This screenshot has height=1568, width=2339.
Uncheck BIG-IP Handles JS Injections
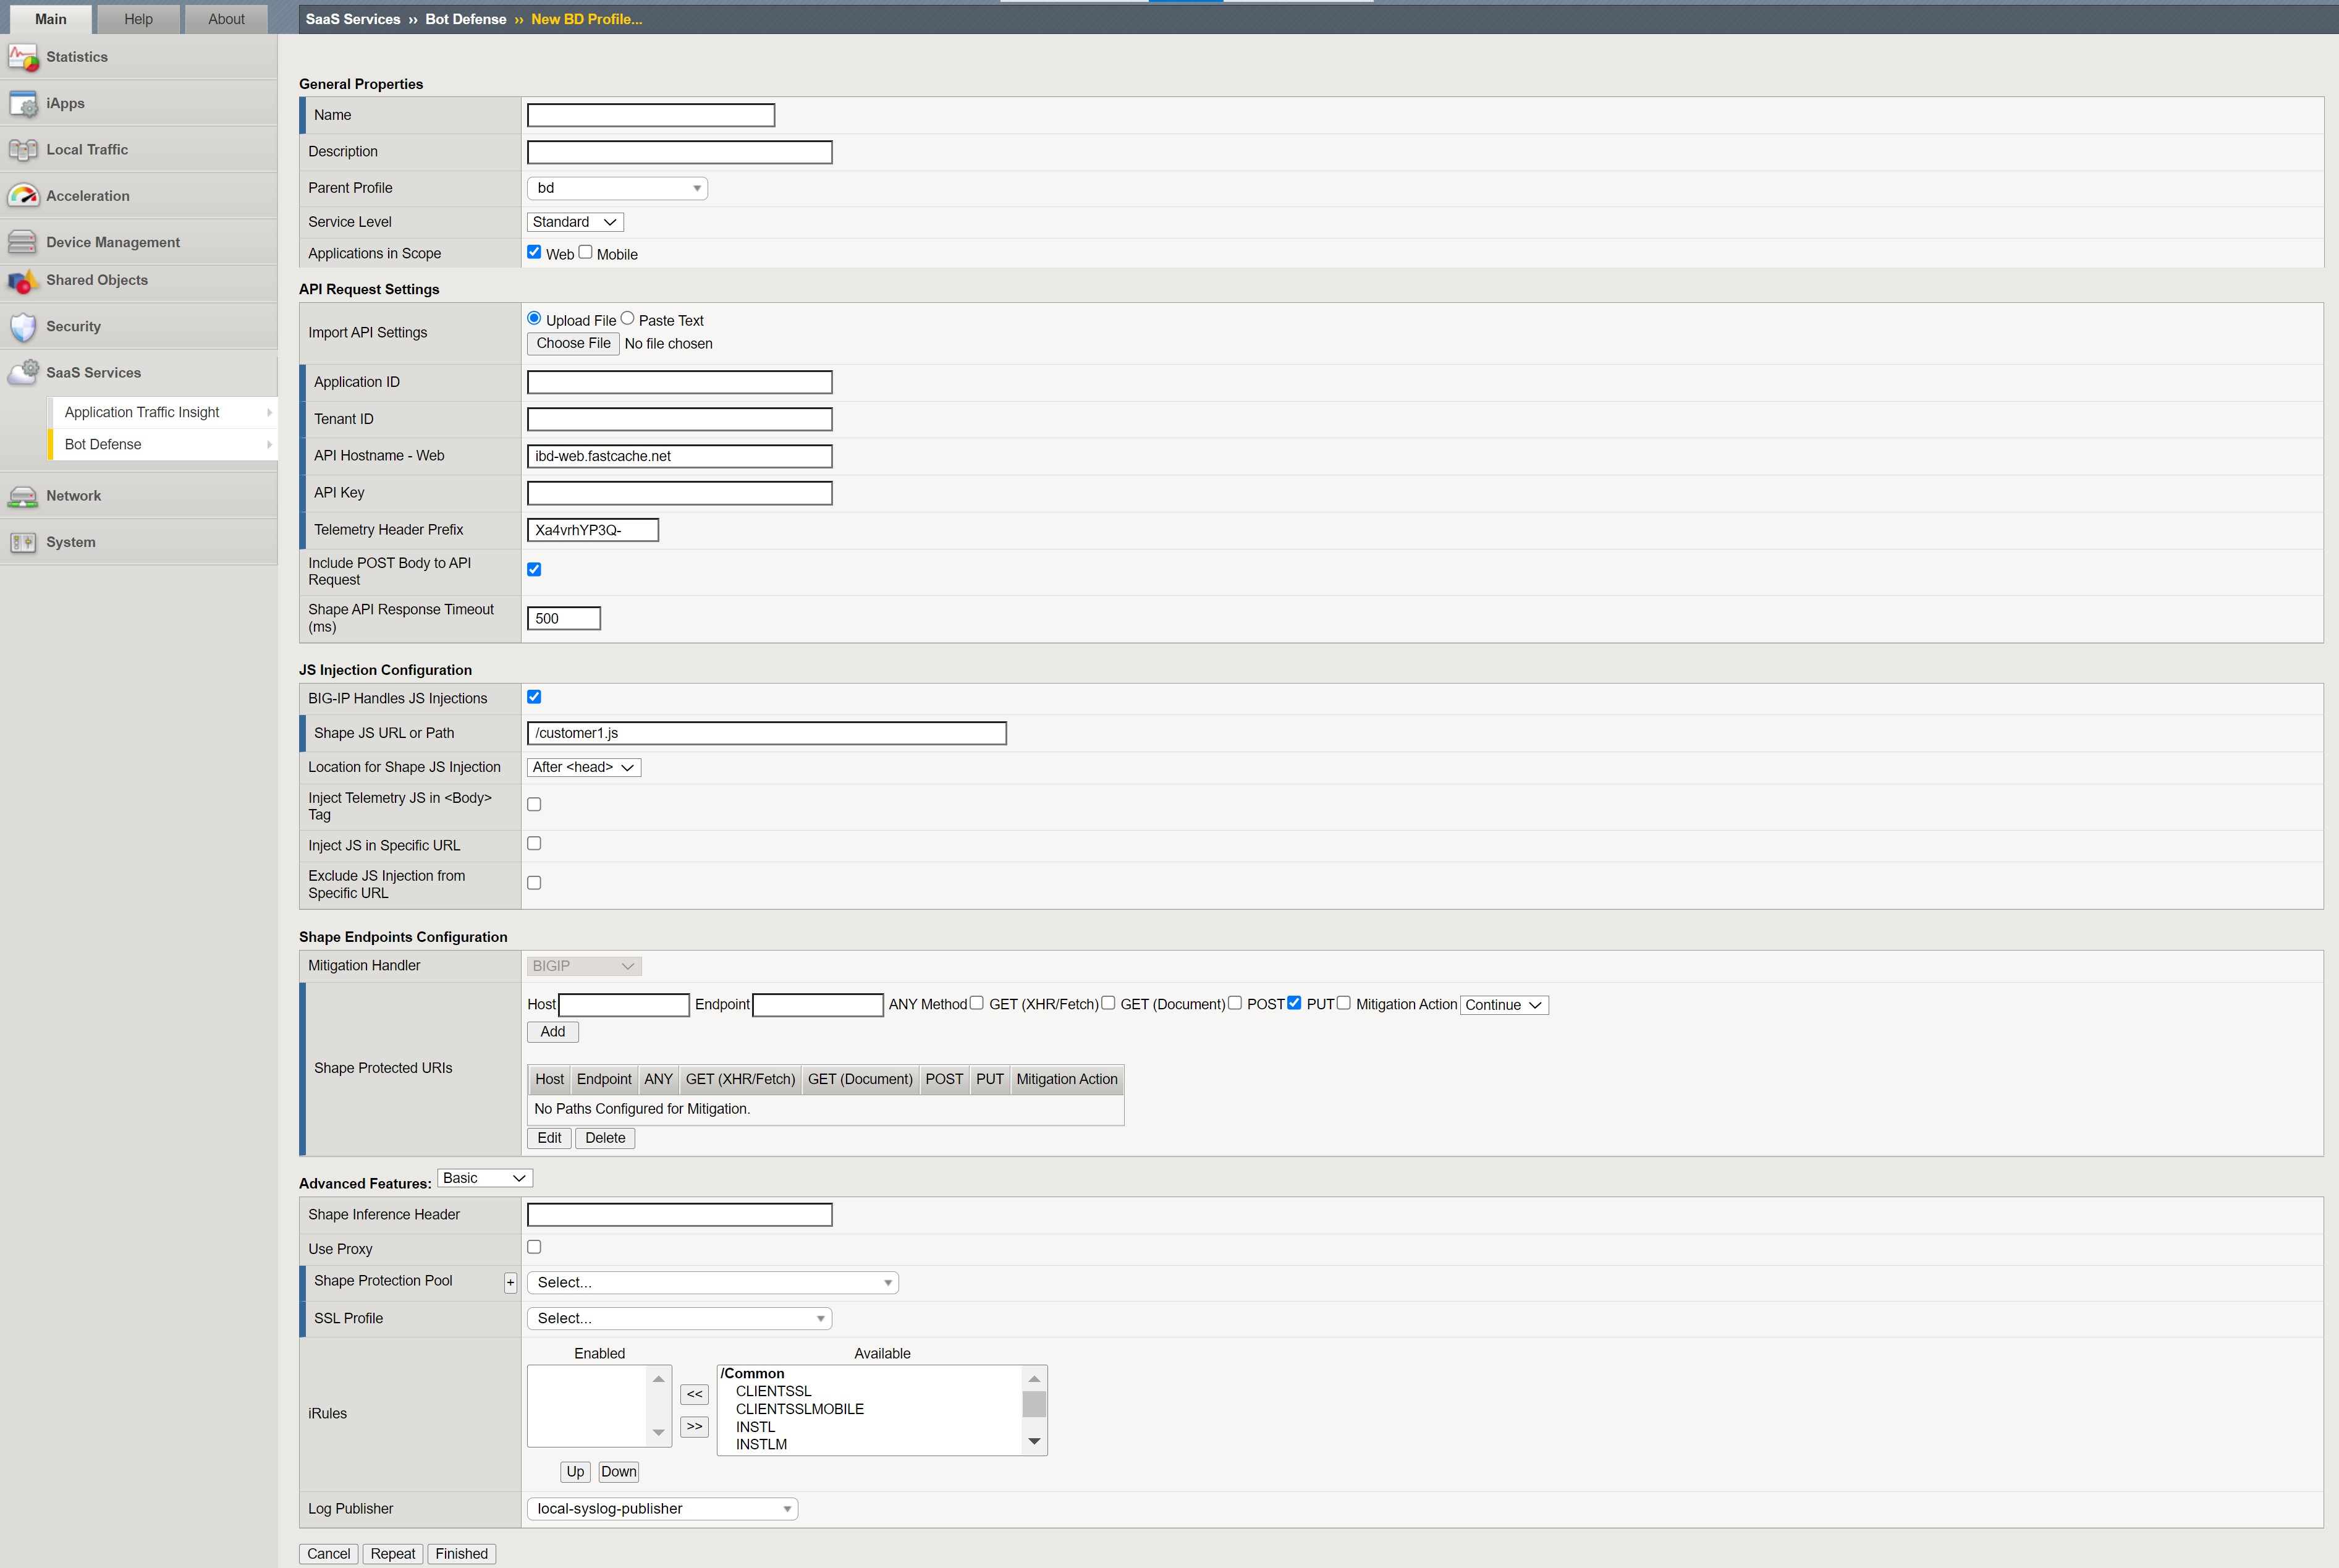coord(534,697)
